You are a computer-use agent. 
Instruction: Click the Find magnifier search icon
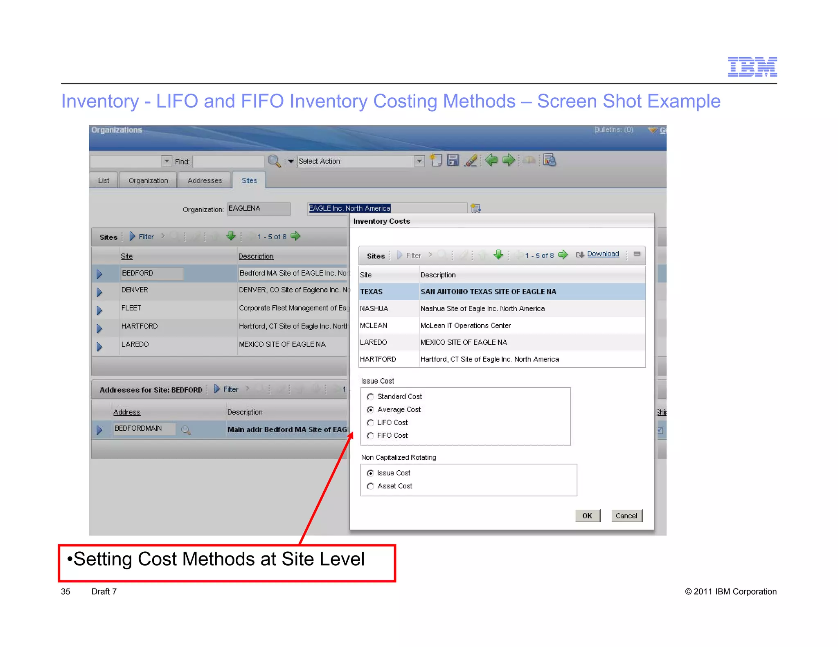pos(274,161)
